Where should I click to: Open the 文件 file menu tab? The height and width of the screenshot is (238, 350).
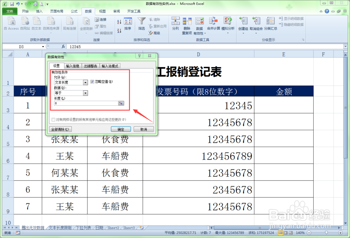point(9,11)
